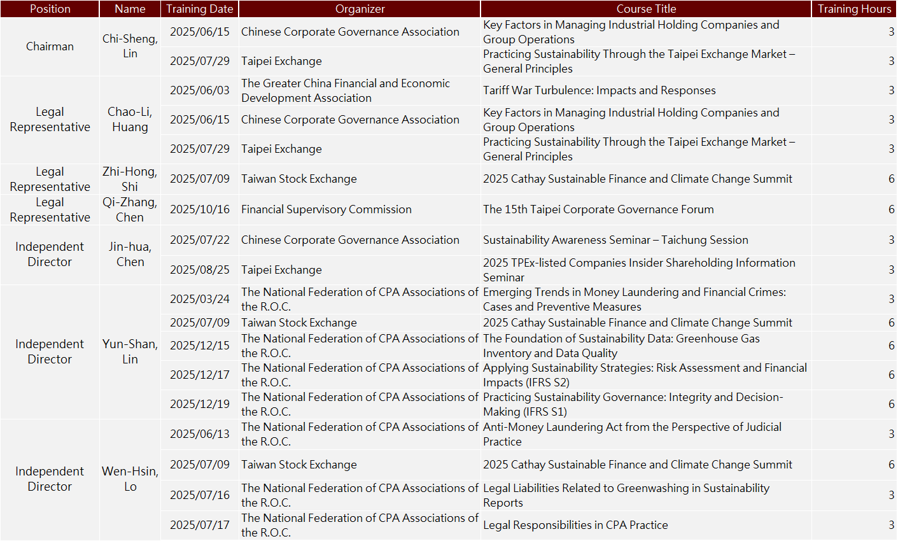
Task: Select the Zhi-Hong, Shi name cell
Action: coord(130,179)
